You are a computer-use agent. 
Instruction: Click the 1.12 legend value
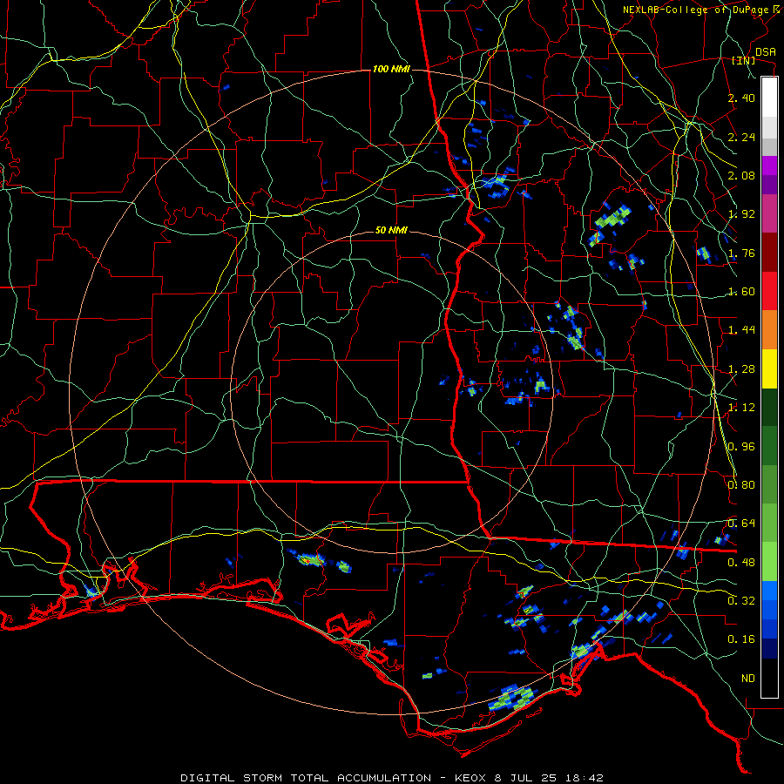pos(741,408)
